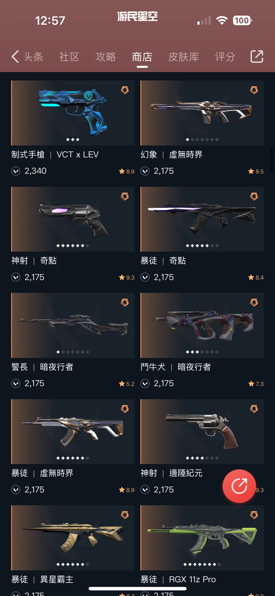The height and width of the screenshot is (596, 275).
Task: Select the variant dots under VCT x LEV pistol
Action: click(x=73, y=140)
